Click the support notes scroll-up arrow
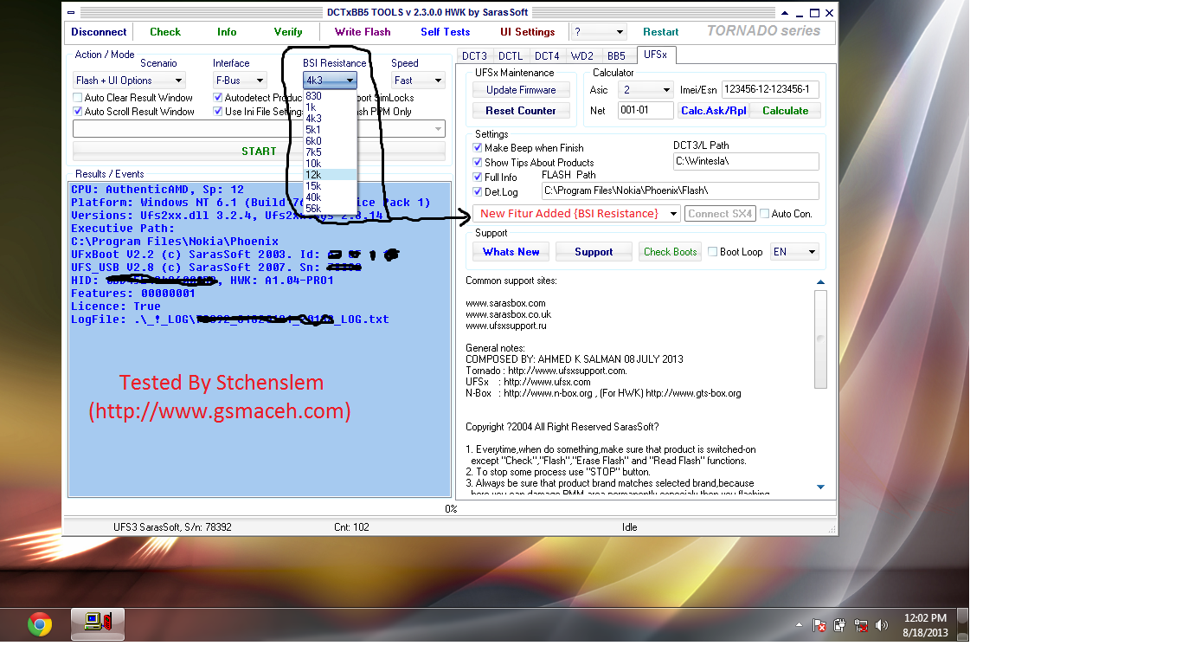This screenshot has height=665, width=1182. 820,282
